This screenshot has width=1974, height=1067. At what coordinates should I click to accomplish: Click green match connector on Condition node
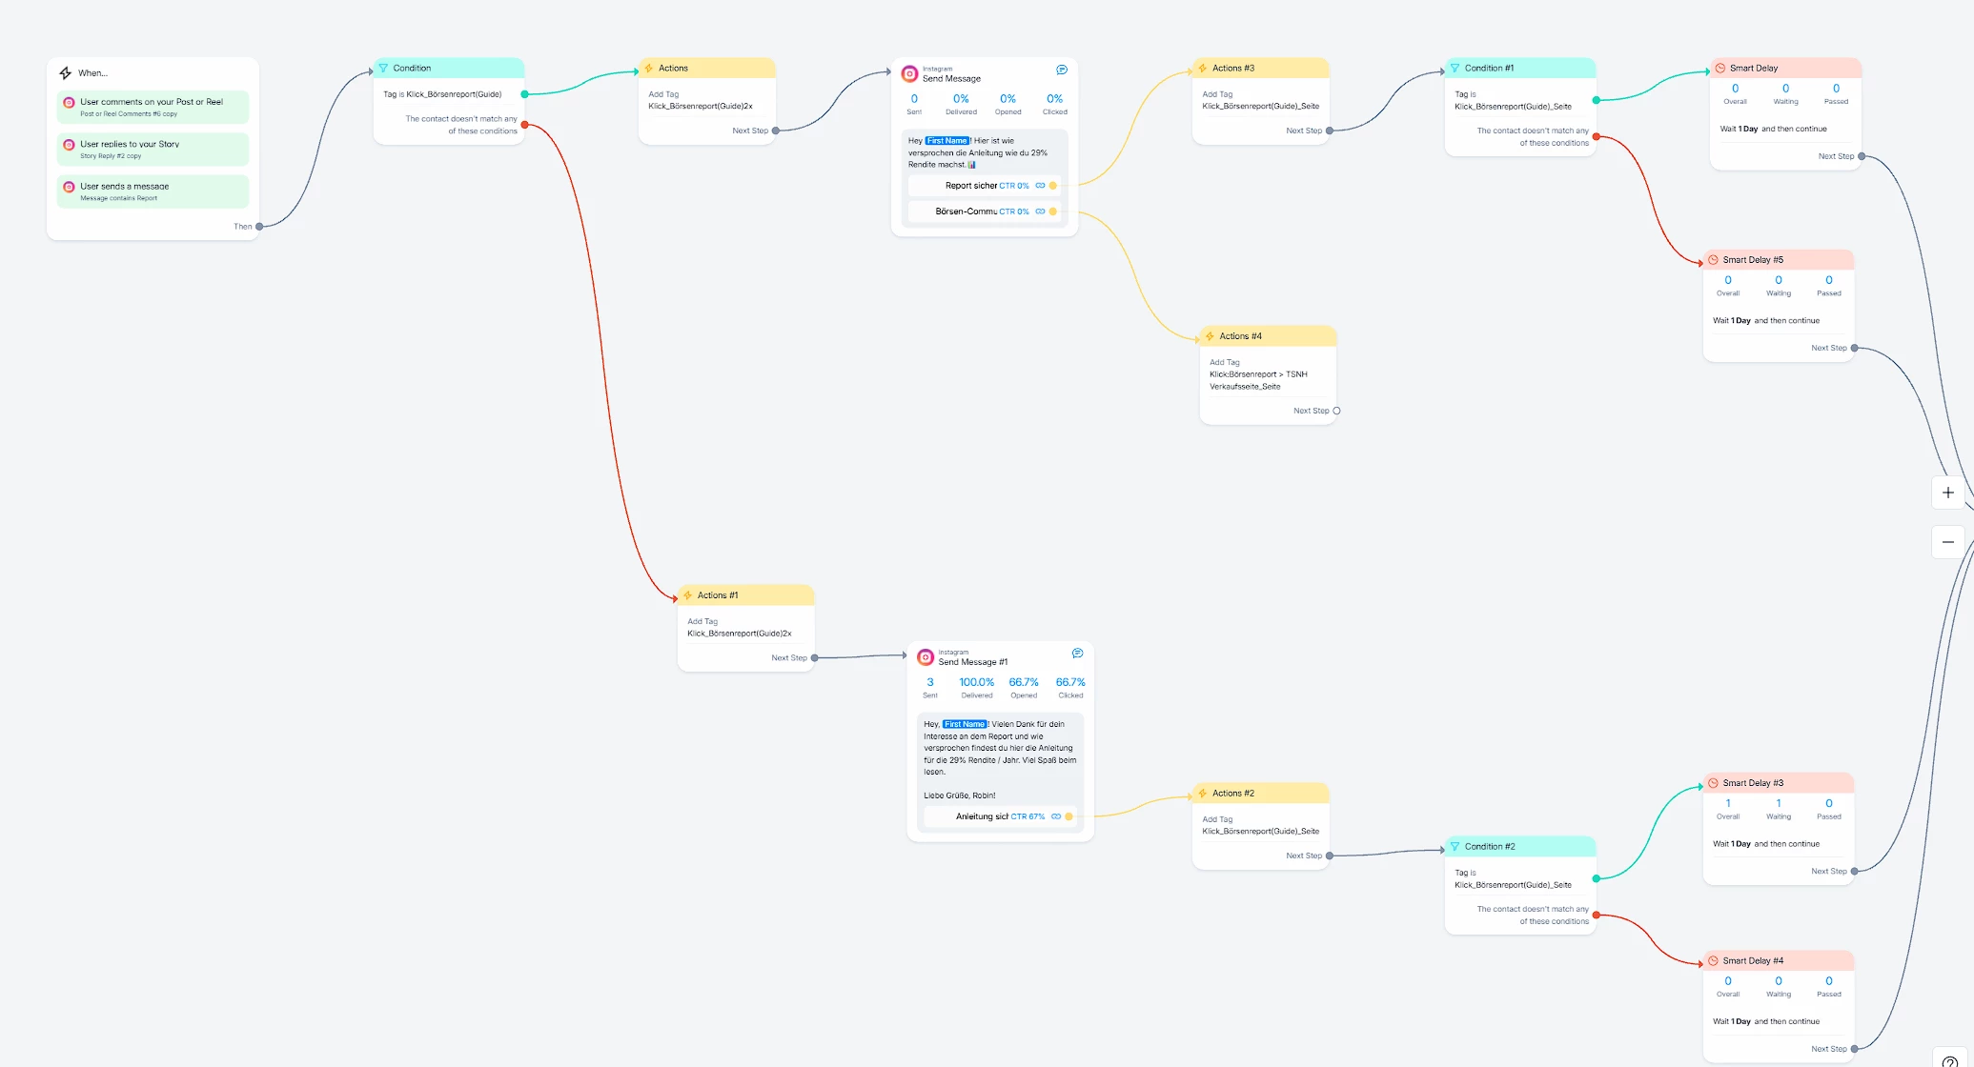click(525, 94)
